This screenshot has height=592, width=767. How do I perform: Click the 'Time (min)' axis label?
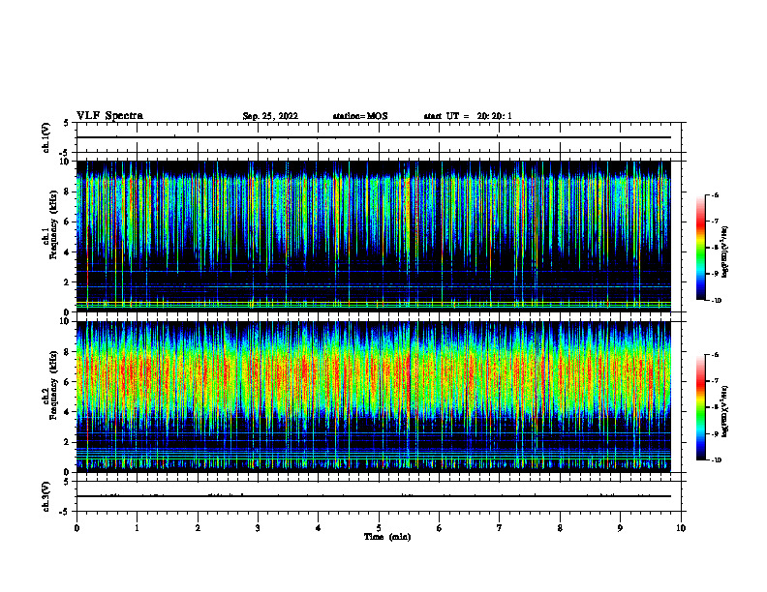387,537
